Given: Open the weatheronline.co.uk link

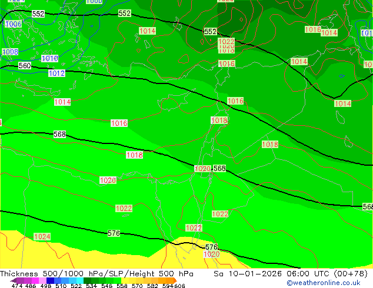Looking at the screenshot, I should click(x=323, y=283).
